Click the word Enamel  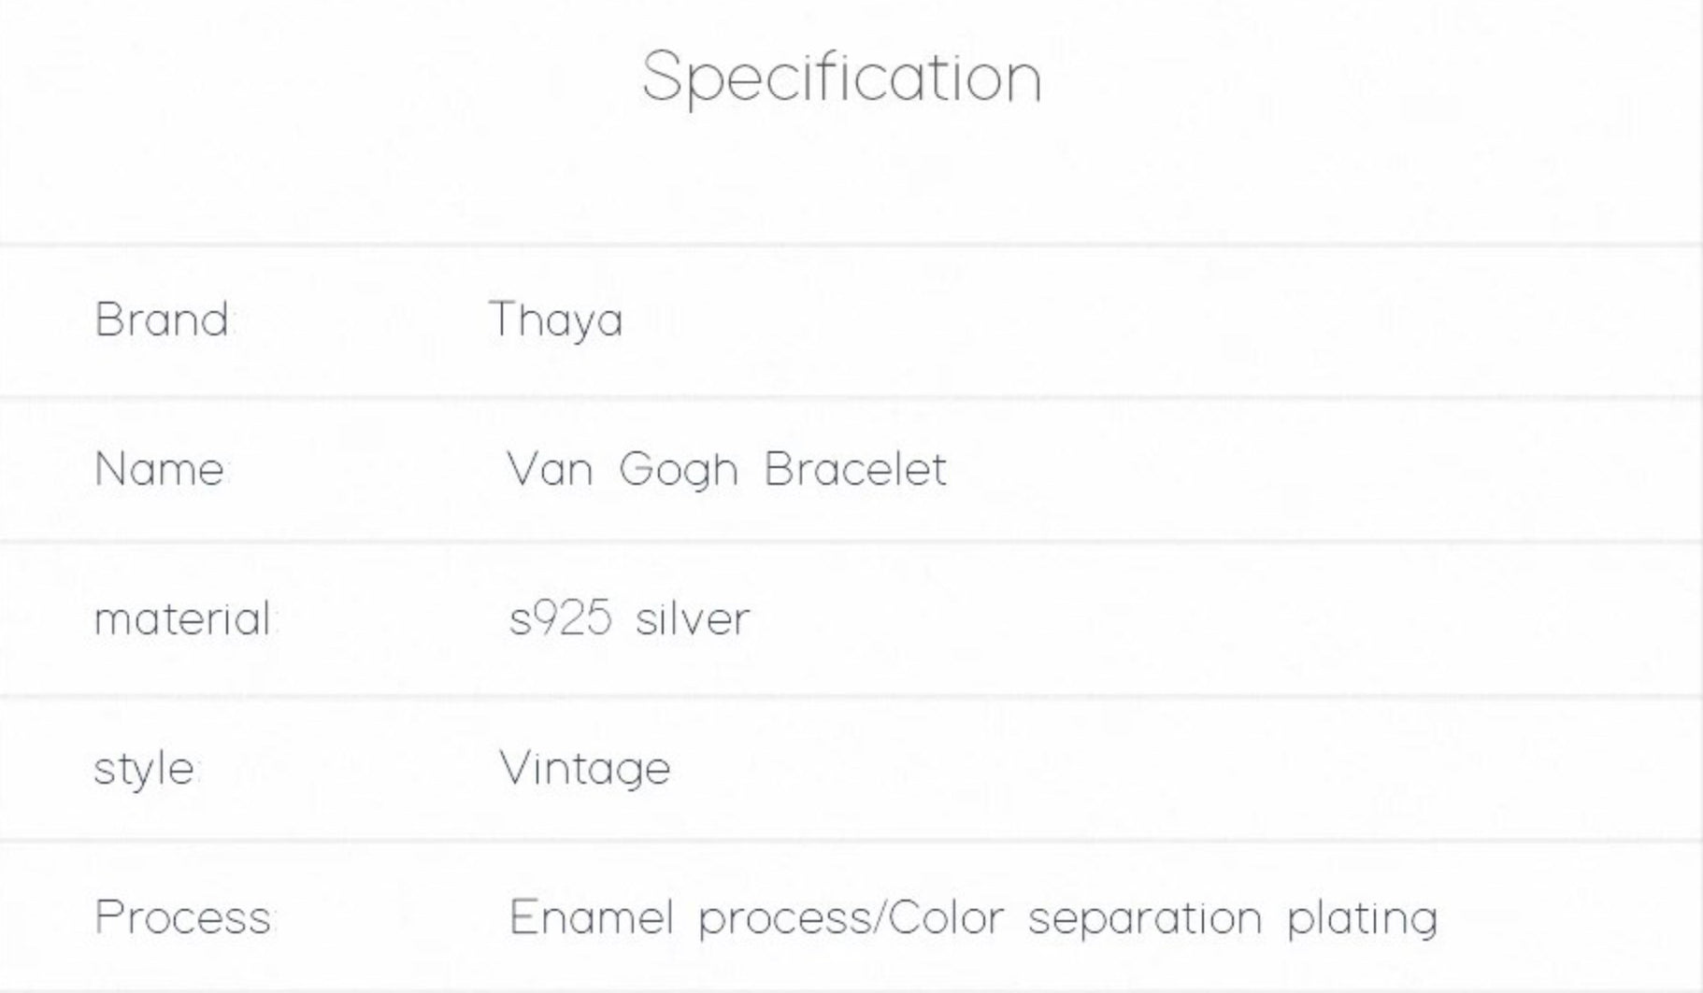click(591, 916)
